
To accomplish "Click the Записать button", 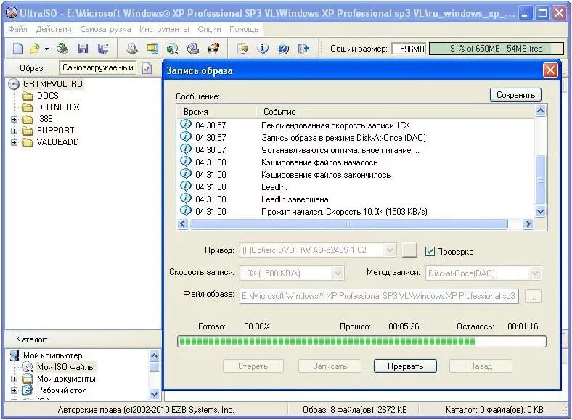I will [330, 366].
